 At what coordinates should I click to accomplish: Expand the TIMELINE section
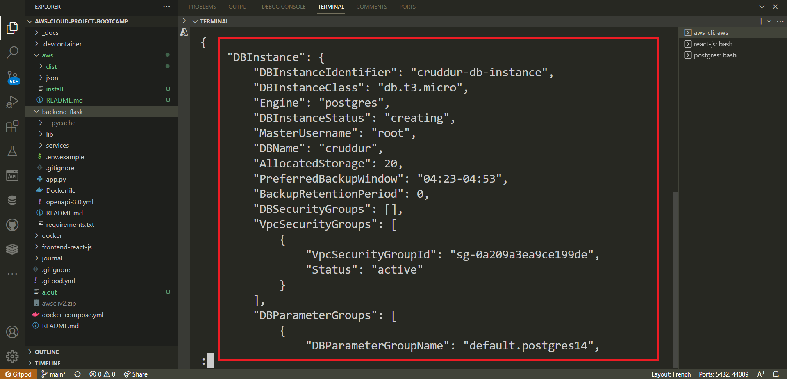(102, 363)
